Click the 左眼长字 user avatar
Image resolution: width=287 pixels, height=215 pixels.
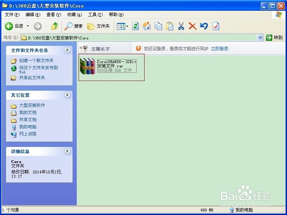pyautogui.click(x=84, y=48)
